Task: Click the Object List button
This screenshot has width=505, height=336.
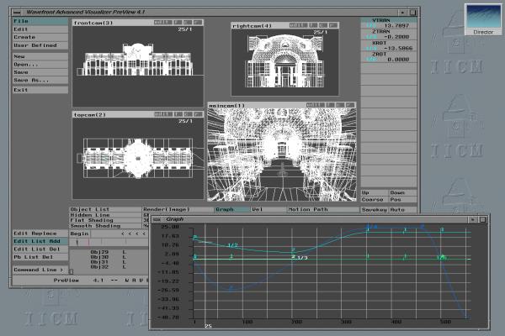Action: click(105, 209)
